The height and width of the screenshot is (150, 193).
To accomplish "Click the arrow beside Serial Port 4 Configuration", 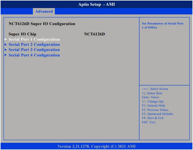I will [5, 55].
